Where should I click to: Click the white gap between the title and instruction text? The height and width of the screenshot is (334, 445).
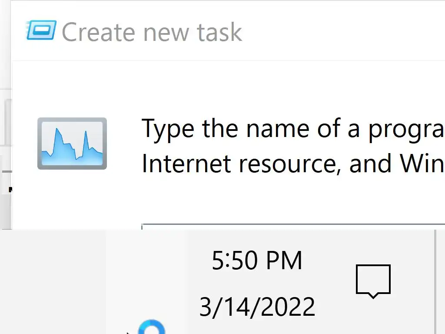point(261,87)
